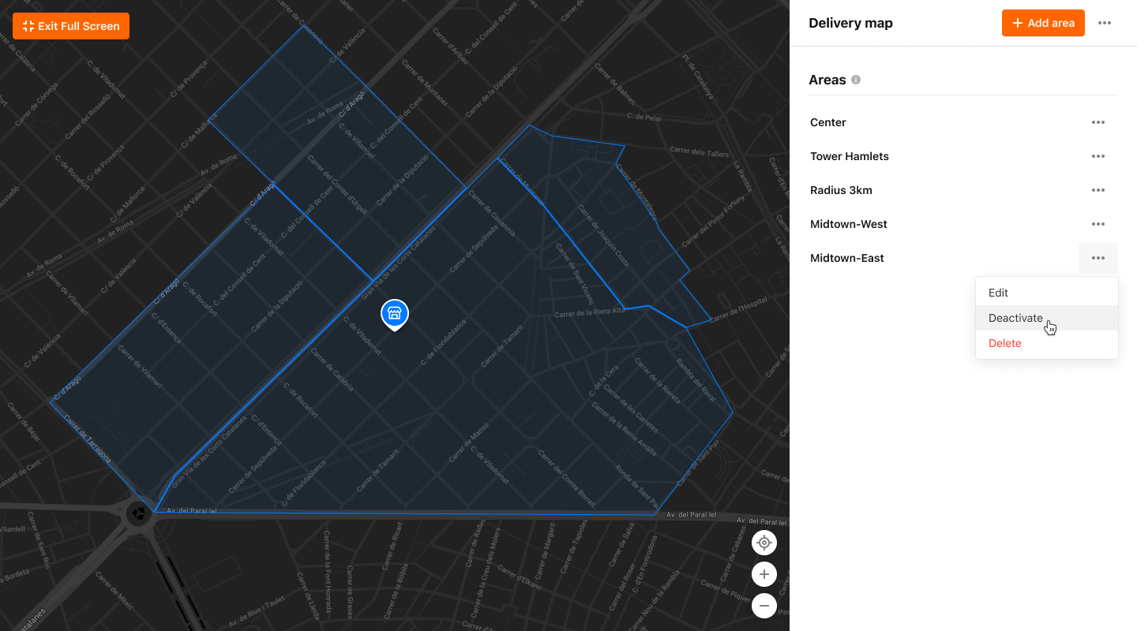
Task: Select the Radius 3km area name
Action: (x=841, y=190)
